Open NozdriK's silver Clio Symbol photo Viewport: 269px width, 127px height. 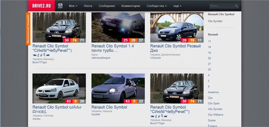pos(118,89)
